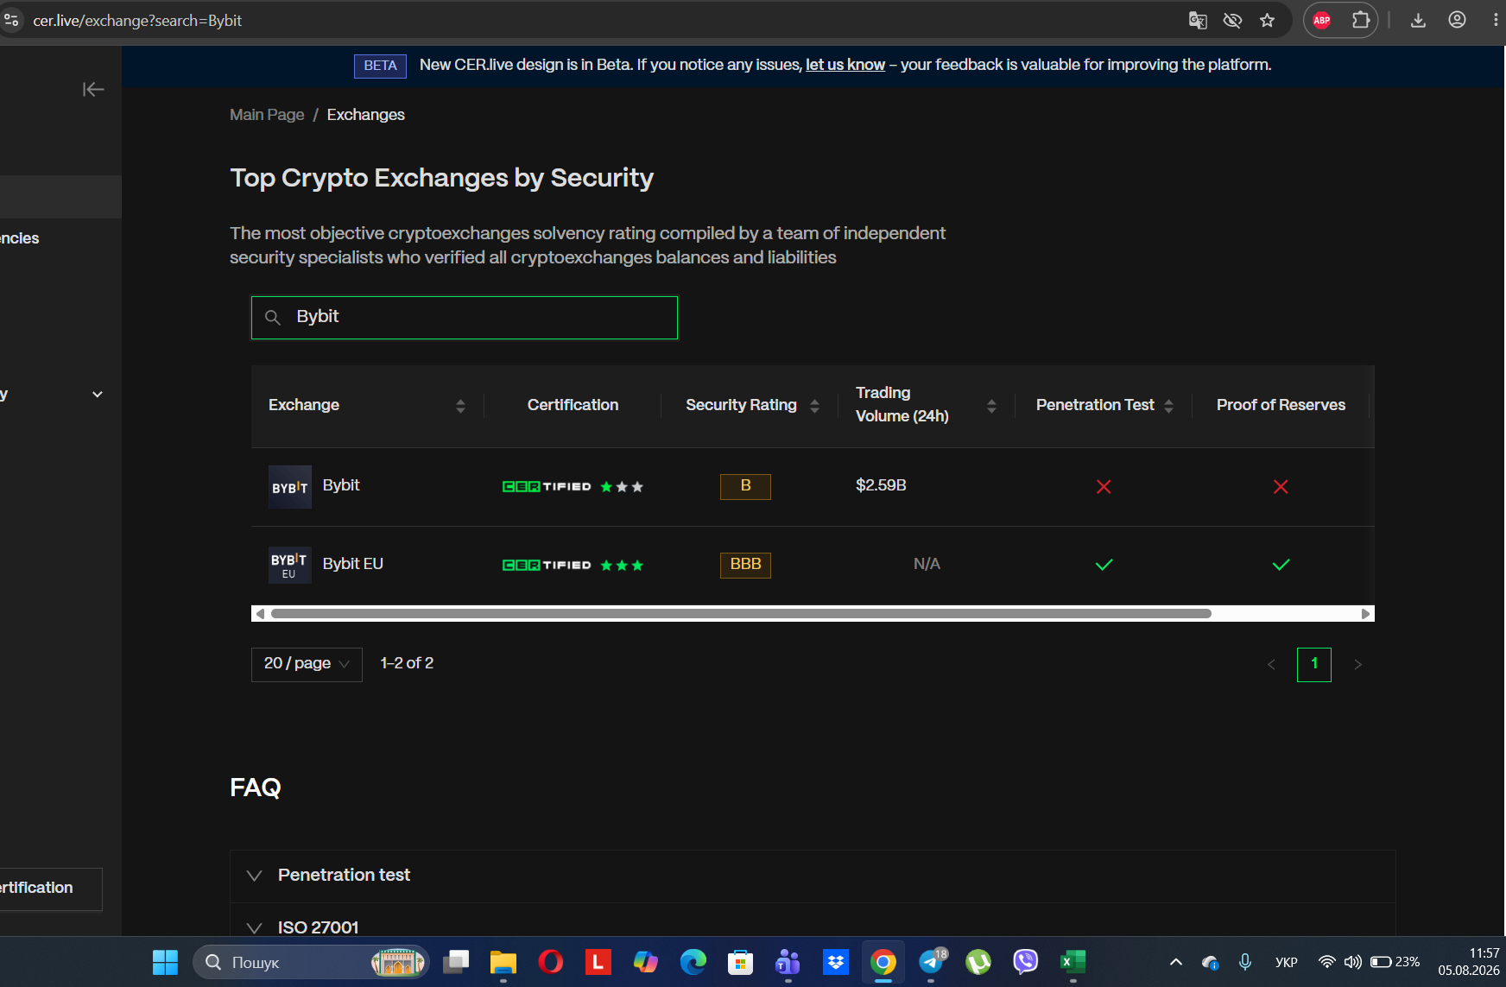Screen dimensions: 1506x987
Task: Go to Main Page breadcrumb
Action: pyautogui.click(x=267, y=115)
